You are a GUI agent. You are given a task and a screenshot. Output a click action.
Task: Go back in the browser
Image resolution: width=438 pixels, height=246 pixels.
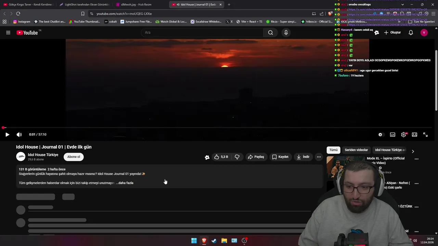(4, 14)
